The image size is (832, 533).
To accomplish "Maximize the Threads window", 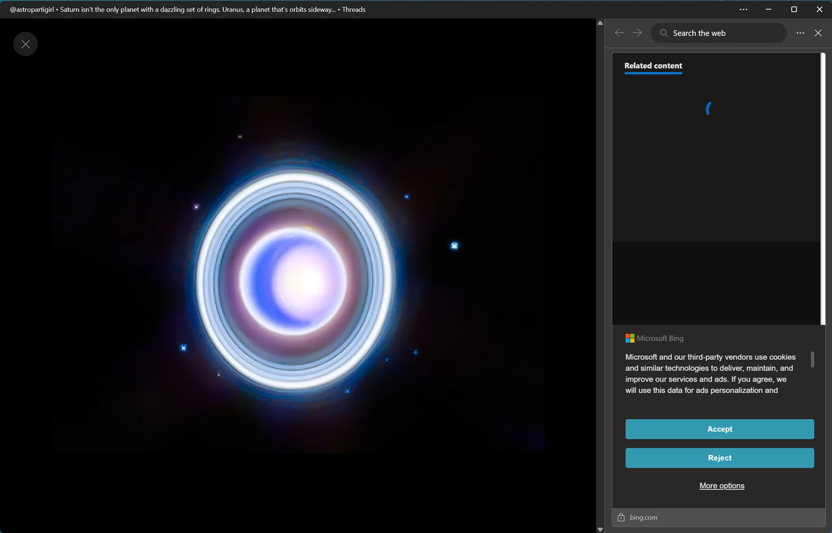I will 794,9.
